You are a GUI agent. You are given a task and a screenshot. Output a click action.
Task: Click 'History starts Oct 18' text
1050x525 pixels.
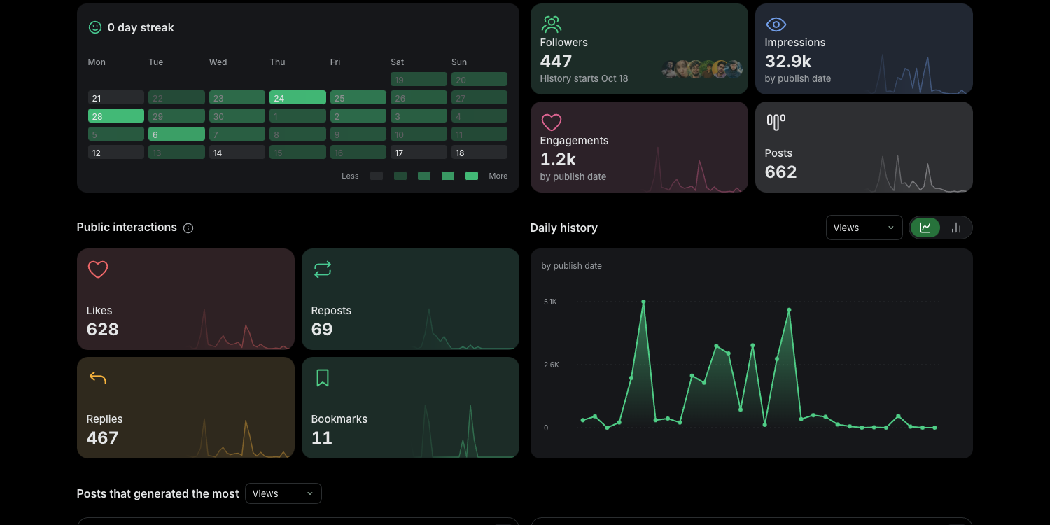point(584,78)
